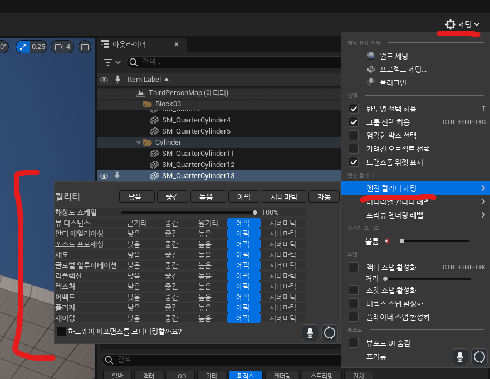Expand 머티리얼 퀄리티 레벨 submenu arrow
490x379 pixels.
483,202
